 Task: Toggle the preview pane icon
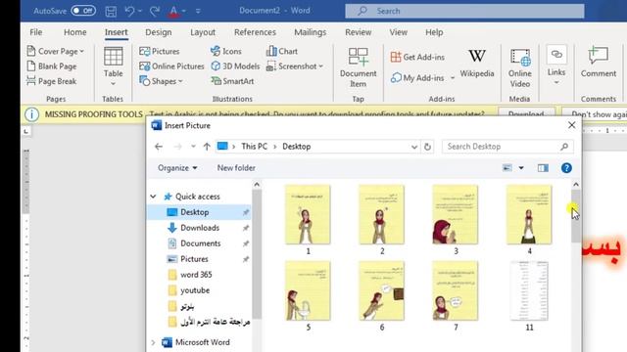[543, 168]
